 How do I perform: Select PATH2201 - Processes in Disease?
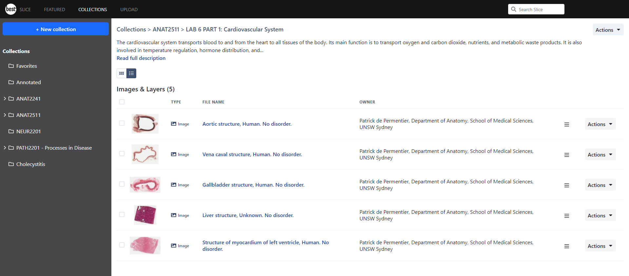[x=54, y=148]
